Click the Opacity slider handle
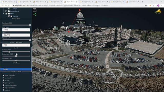The width and height of the screenshot is (164, 92). (x=30, y=40)
